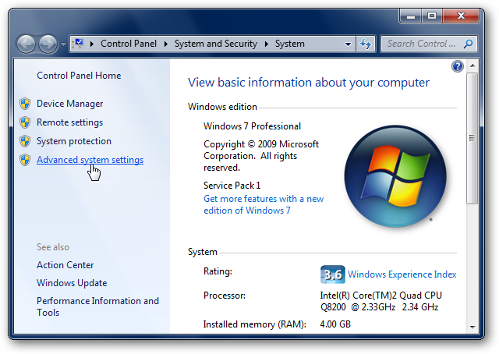Click 'Installed memory (RAM):' label
499x354 pixels.
(x=255, y=324)
